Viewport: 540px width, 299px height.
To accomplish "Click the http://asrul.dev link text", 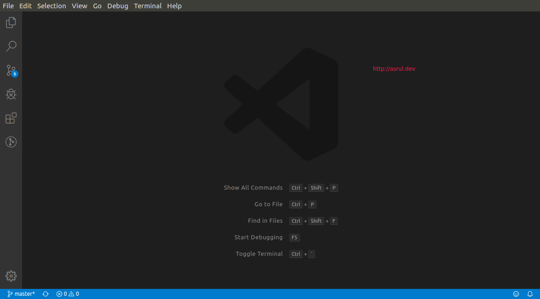I will click(394, 69).
